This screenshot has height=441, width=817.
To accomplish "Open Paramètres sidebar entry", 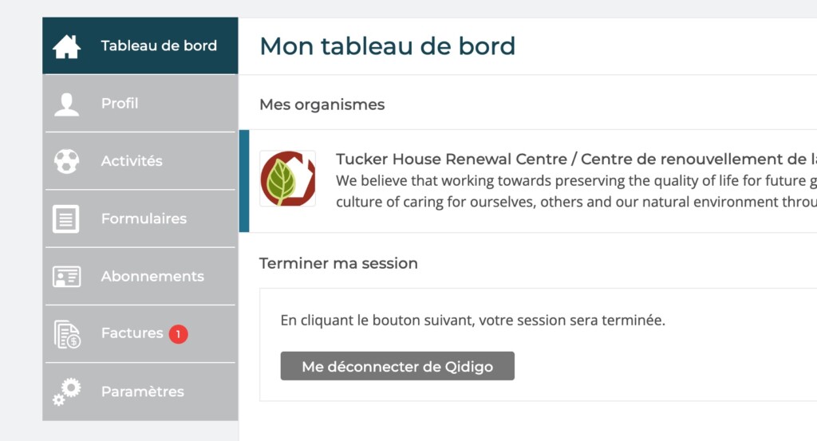I will (x=140, y=392).
